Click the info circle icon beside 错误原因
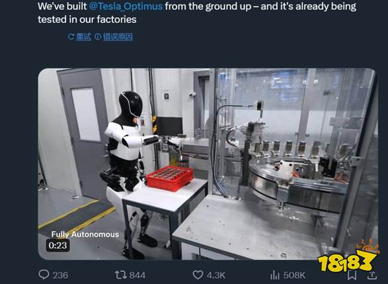 pos(98,36)
